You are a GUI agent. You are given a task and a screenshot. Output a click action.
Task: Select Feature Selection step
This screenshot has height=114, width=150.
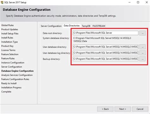[10, 54]
